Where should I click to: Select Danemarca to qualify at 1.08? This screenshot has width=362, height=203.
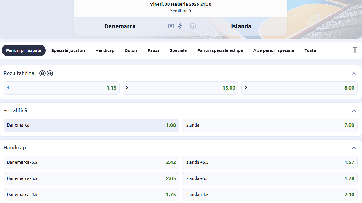pyautogui.click(x=91, y=125)
